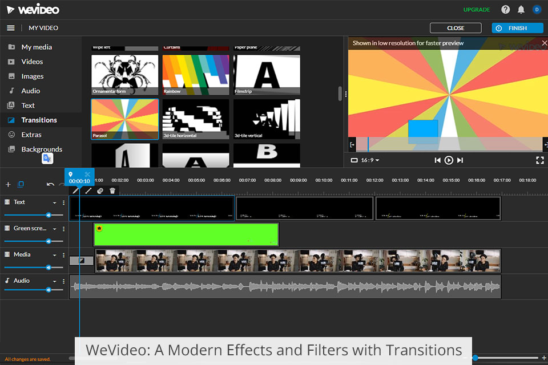Open the notifications bell
Screen dimensions: 548x365
(521, 10)
